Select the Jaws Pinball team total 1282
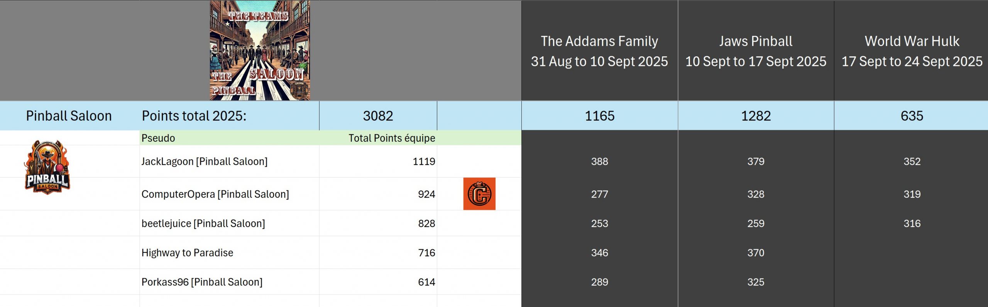988x307 pixels. [x=755, y=116]
